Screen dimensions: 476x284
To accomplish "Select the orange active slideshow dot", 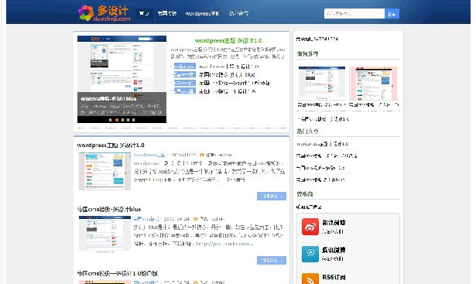I will (117, 120).
